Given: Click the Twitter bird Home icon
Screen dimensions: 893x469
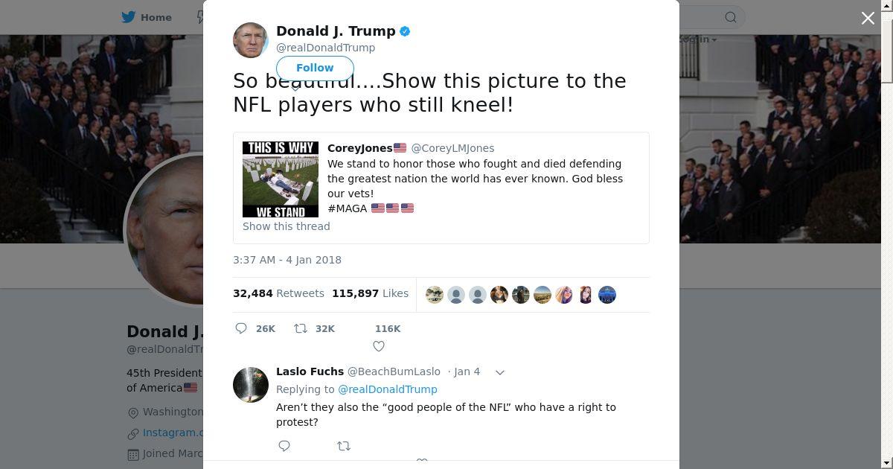Looking at the screenshot, I should click(x=129, y=17).
